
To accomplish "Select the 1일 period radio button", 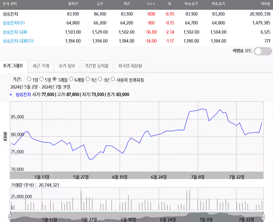I will (x=29, y=79).
